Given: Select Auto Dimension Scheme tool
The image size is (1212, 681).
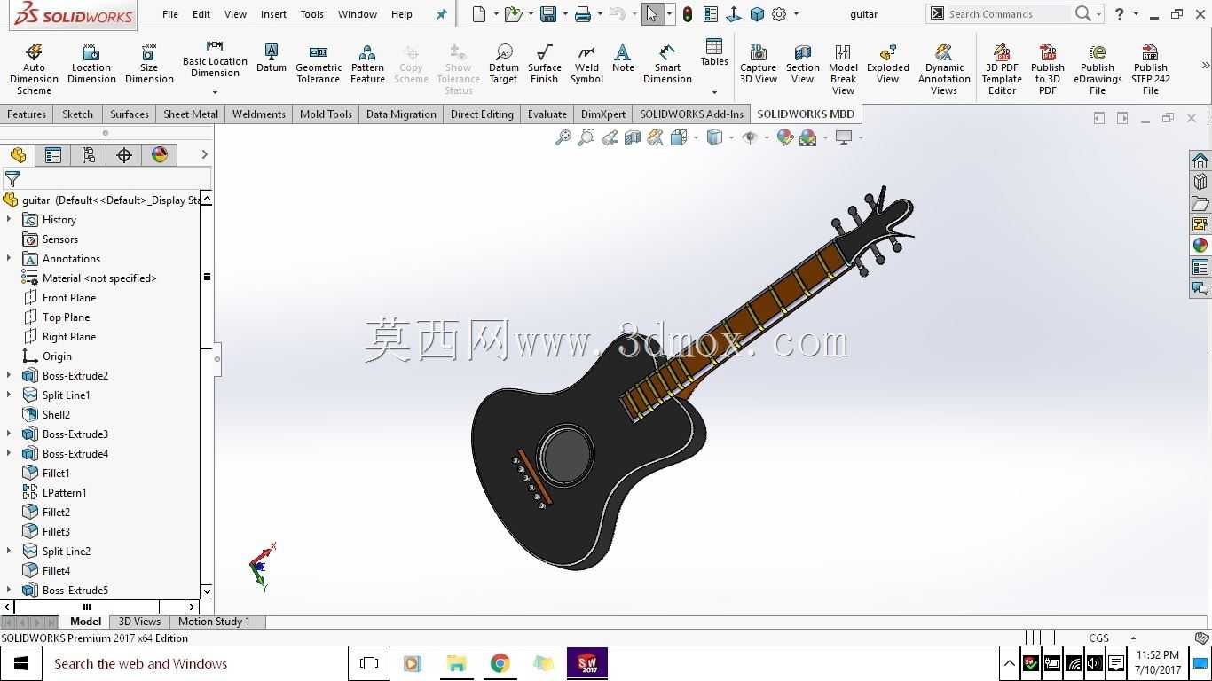Looking at the screenshot, I should pos(34,69).
